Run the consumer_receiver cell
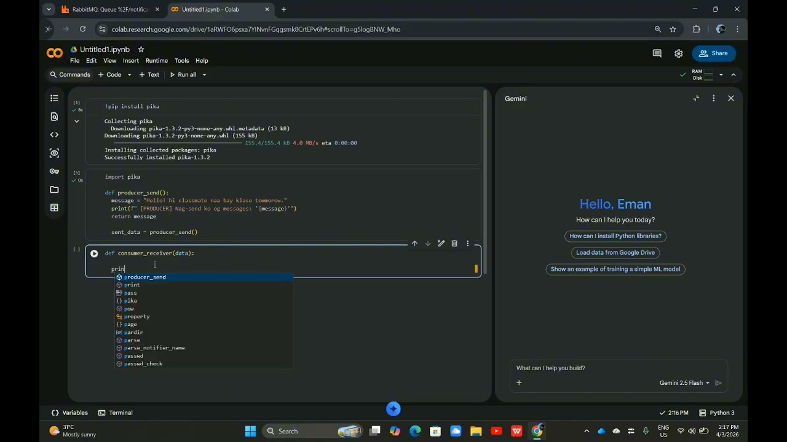Screen dimensions: 787x442 94,254
